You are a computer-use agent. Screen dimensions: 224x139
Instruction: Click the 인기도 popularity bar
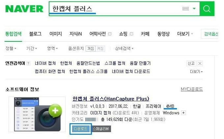[92, 120]
